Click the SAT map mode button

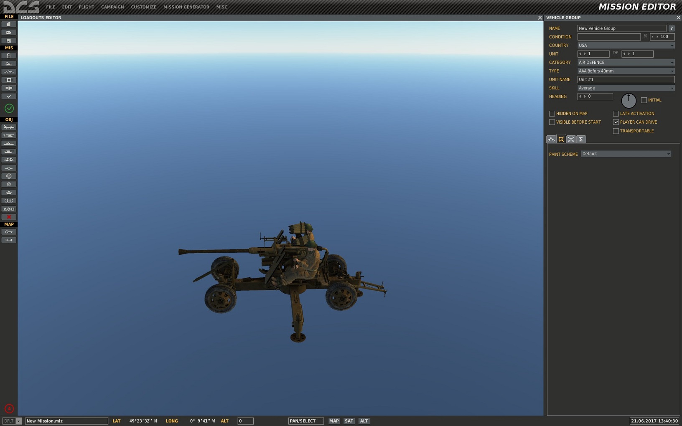tap(349, 421)
